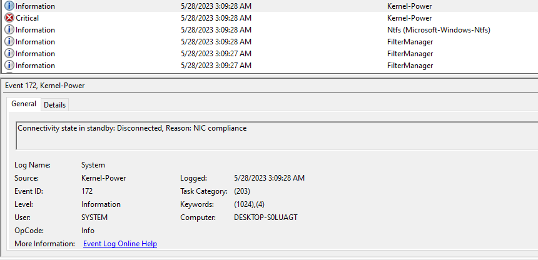This screenshot has height=260, width=538.
Task: Click the Event ID value 172
Action: click(x=87, y=191)
